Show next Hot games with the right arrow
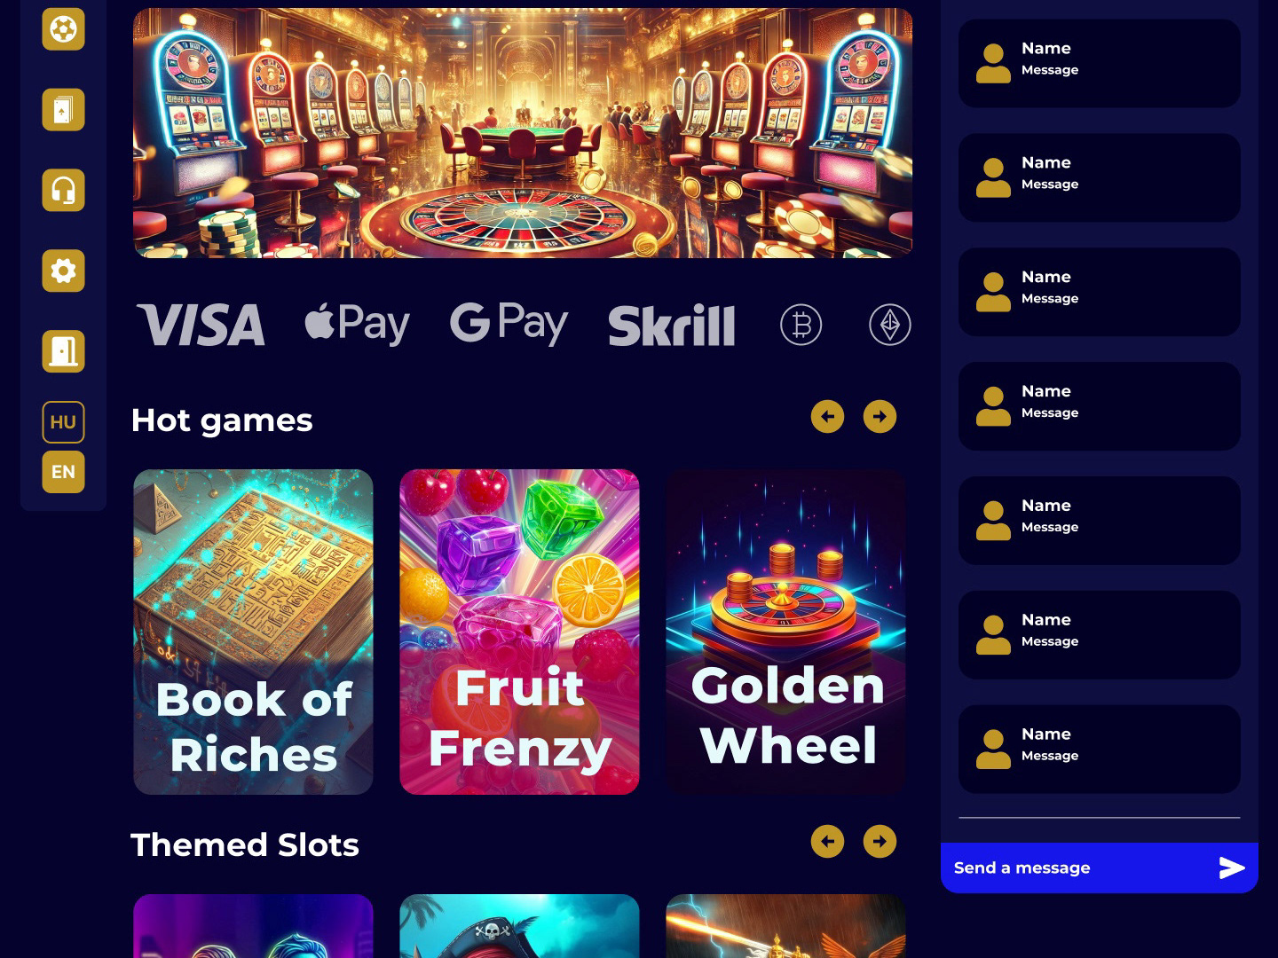 (x=880, y=417)
